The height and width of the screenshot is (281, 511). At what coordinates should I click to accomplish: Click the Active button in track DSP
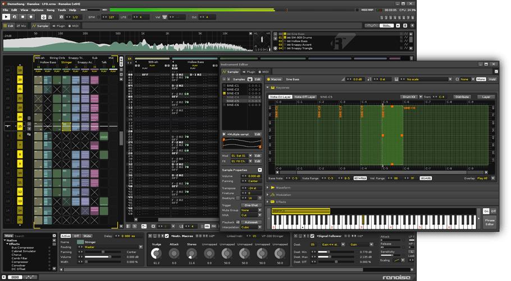point(66,236)
